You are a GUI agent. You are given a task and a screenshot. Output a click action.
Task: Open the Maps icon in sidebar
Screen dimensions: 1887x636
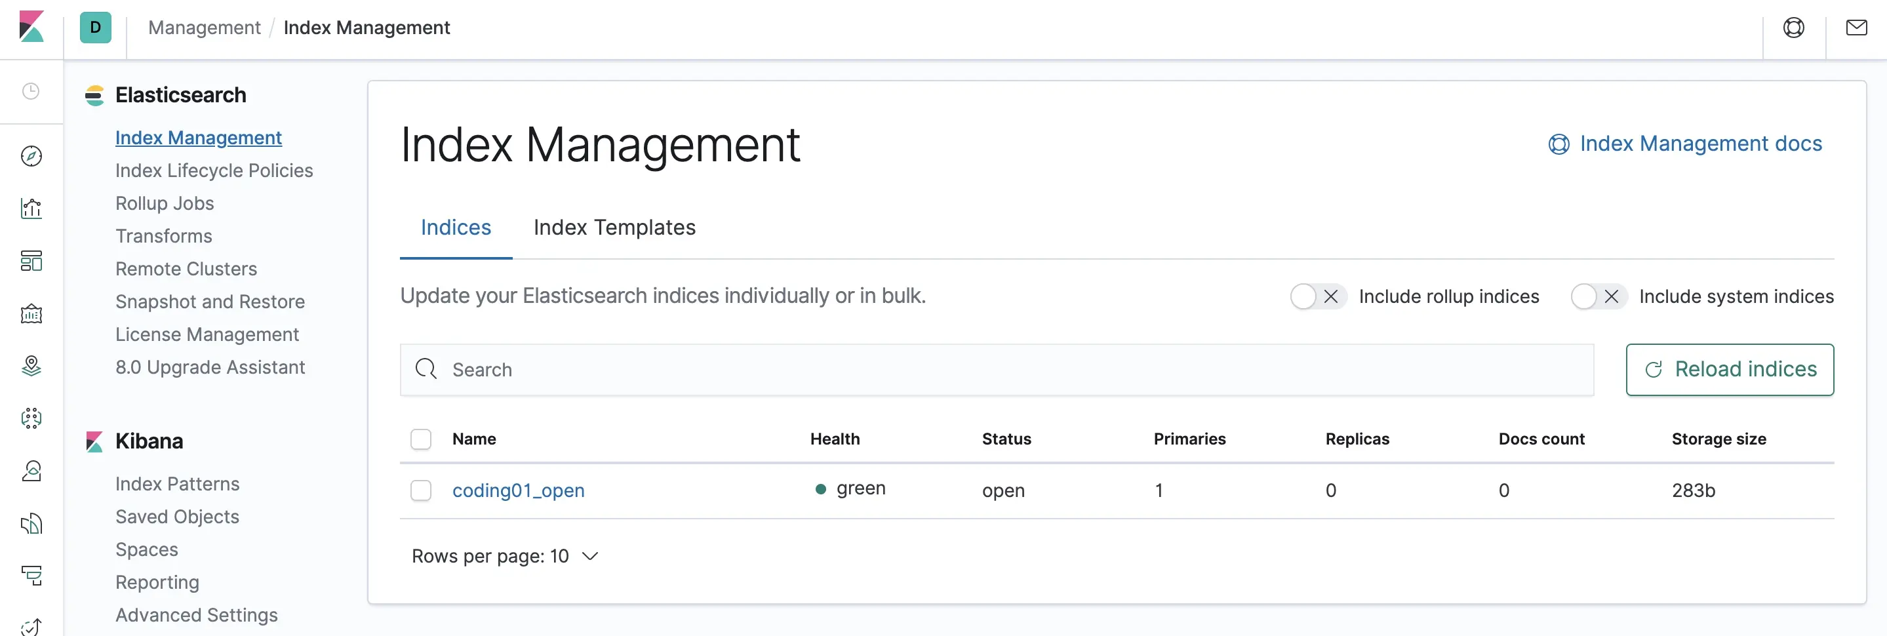coord(31,365)
